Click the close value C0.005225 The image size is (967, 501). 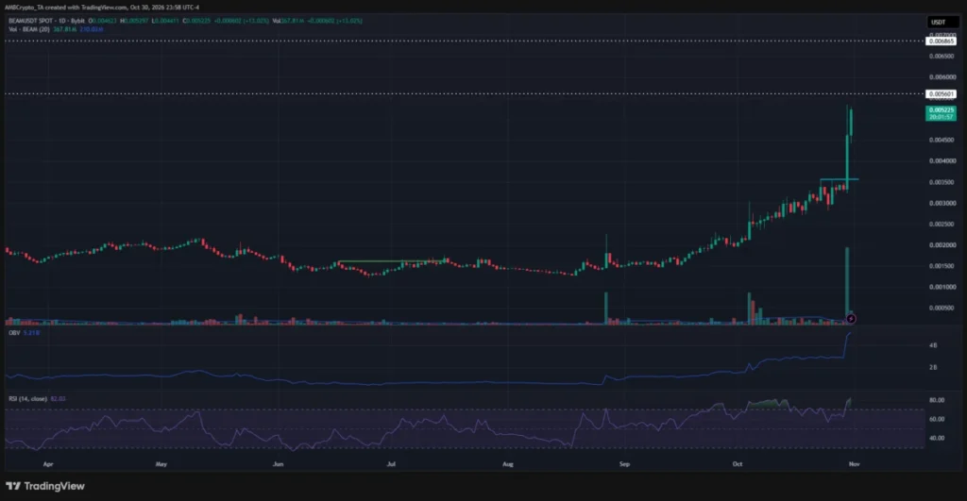click(196, 21)
